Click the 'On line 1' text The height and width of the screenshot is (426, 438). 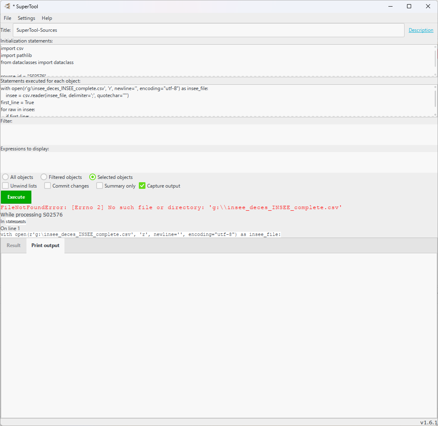point(10,228)
